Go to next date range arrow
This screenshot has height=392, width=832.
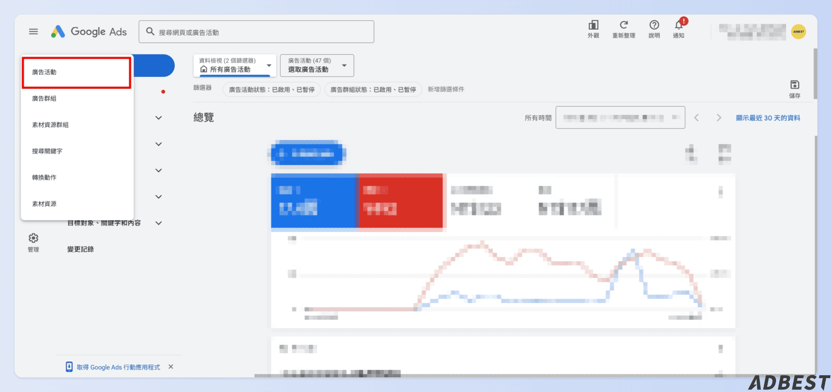(719, 118)
